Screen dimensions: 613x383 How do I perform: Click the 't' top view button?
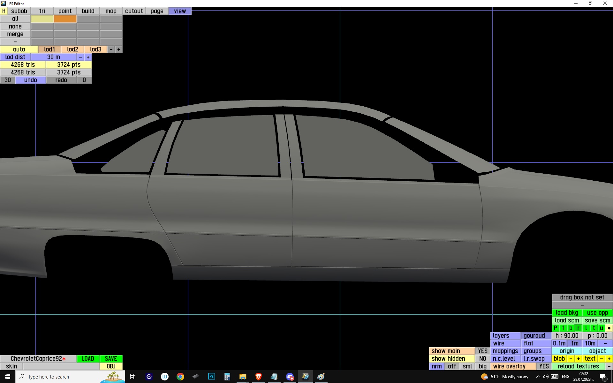pos(594,328)
